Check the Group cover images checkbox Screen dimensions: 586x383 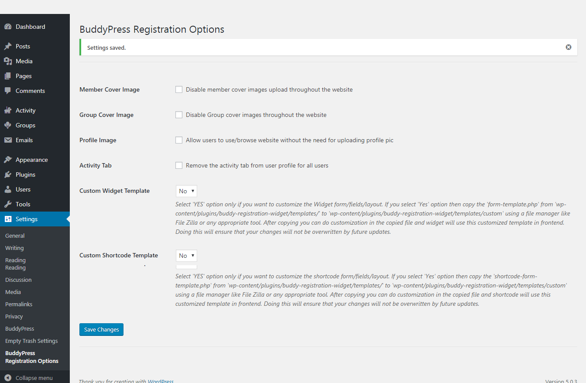(179, 115)
